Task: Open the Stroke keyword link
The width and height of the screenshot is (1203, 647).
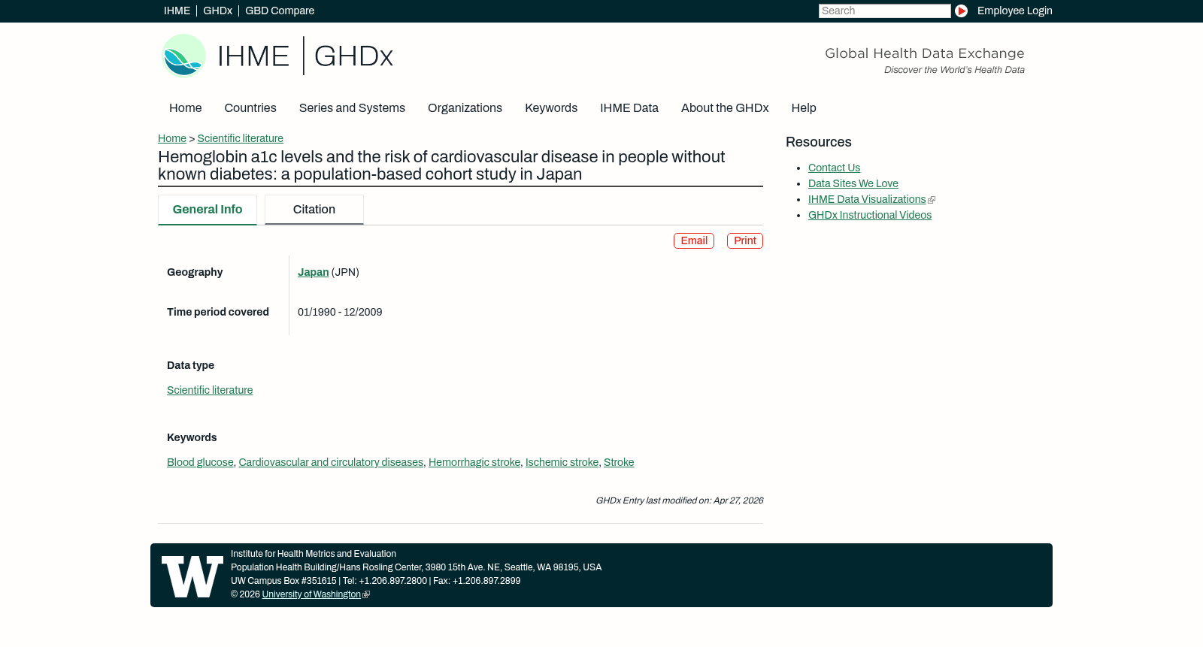Action: (x=619, y=462)
